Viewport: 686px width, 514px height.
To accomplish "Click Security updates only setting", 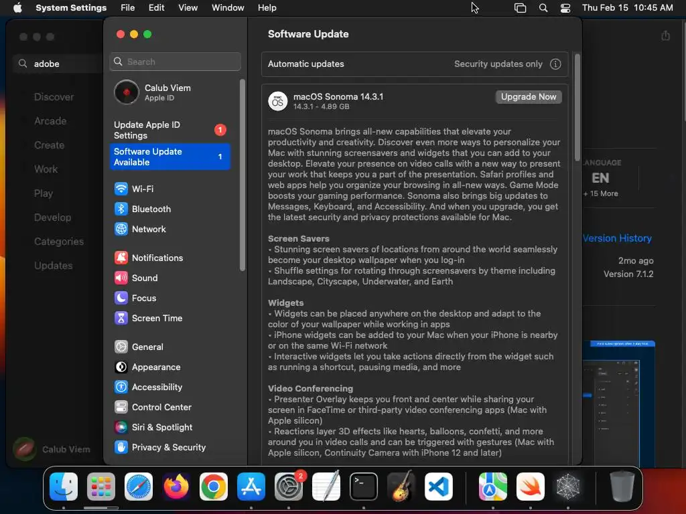I will tap(498, 64).
